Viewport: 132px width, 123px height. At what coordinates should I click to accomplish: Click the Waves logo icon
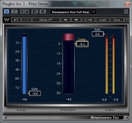tap(7, 20)
